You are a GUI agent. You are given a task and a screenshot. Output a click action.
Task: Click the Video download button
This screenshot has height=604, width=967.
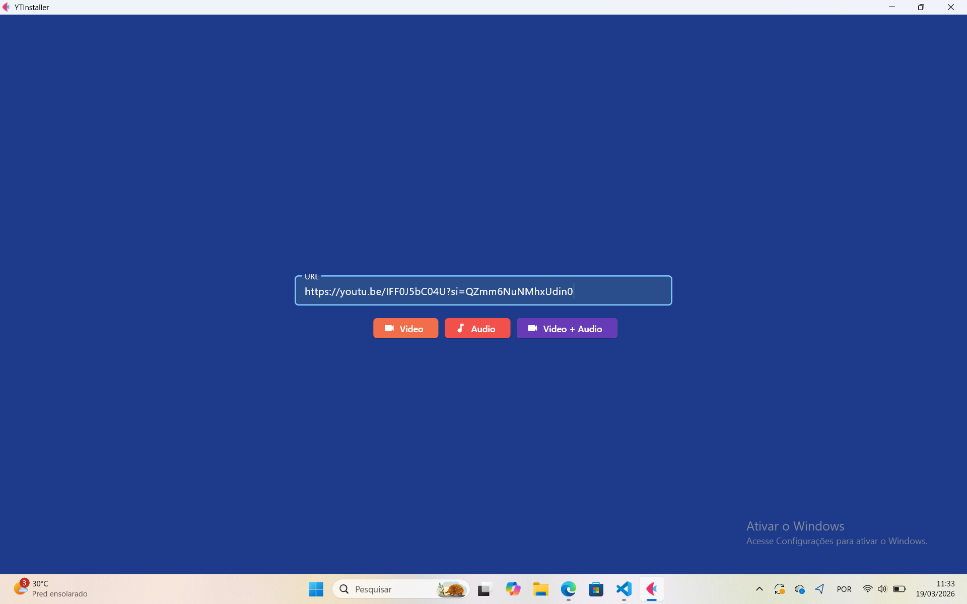click(x=405, y=328)
